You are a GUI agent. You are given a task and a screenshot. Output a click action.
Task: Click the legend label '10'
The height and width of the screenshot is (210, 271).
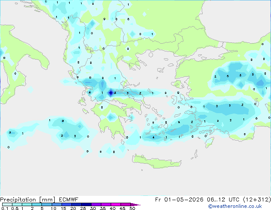(53, 208)
